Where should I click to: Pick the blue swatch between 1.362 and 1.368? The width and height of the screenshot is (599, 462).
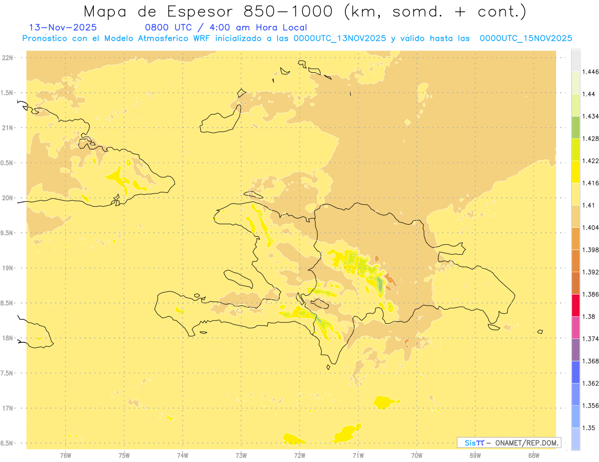[576, 372]
